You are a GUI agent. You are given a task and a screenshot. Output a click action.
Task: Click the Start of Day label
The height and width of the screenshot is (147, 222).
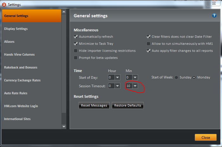click(88, 77)
